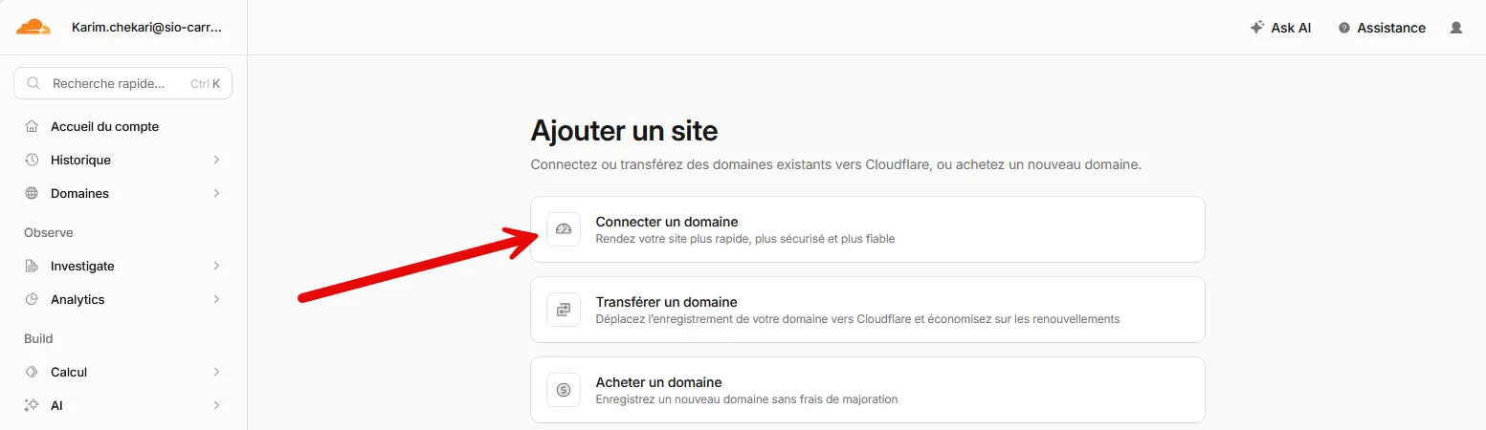
Task: Click the search magnifier icon
Action: click(33, 83)
